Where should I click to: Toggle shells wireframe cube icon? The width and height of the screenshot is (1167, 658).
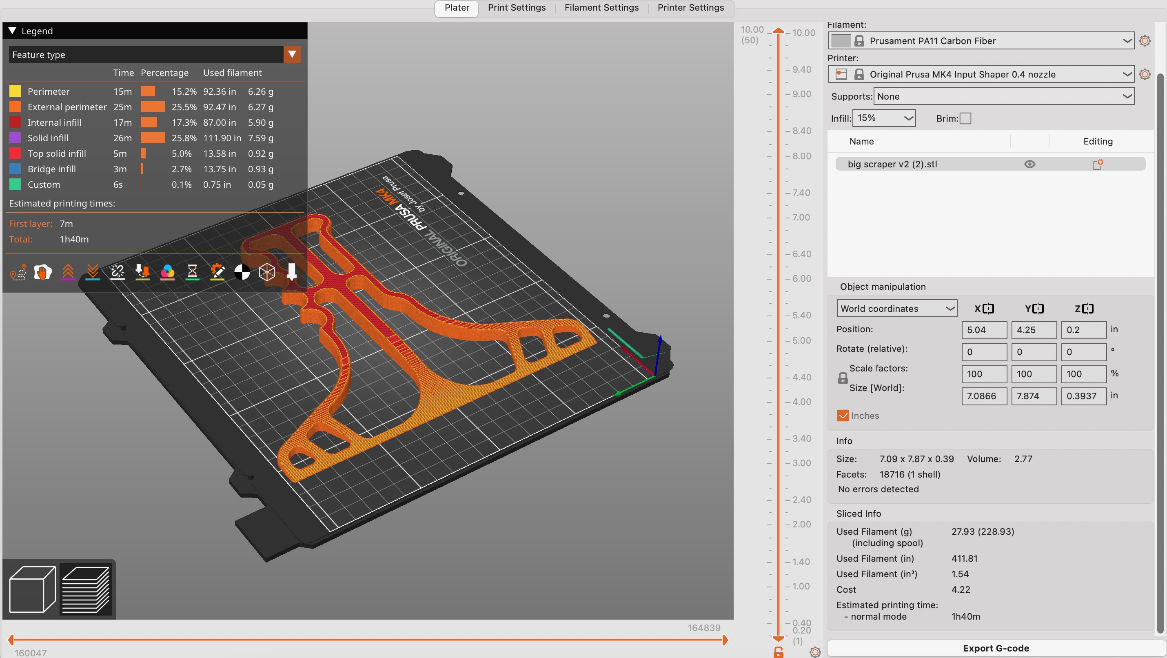pyautogui.click(x=267, y=272)
